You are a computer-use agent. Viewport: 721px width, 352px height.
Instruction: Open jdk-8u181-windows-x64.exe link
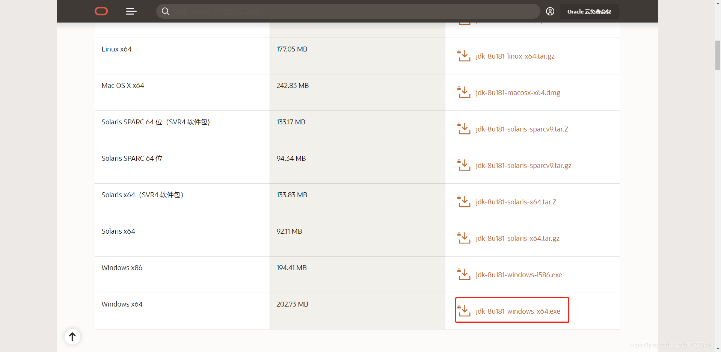pos(518,311)
